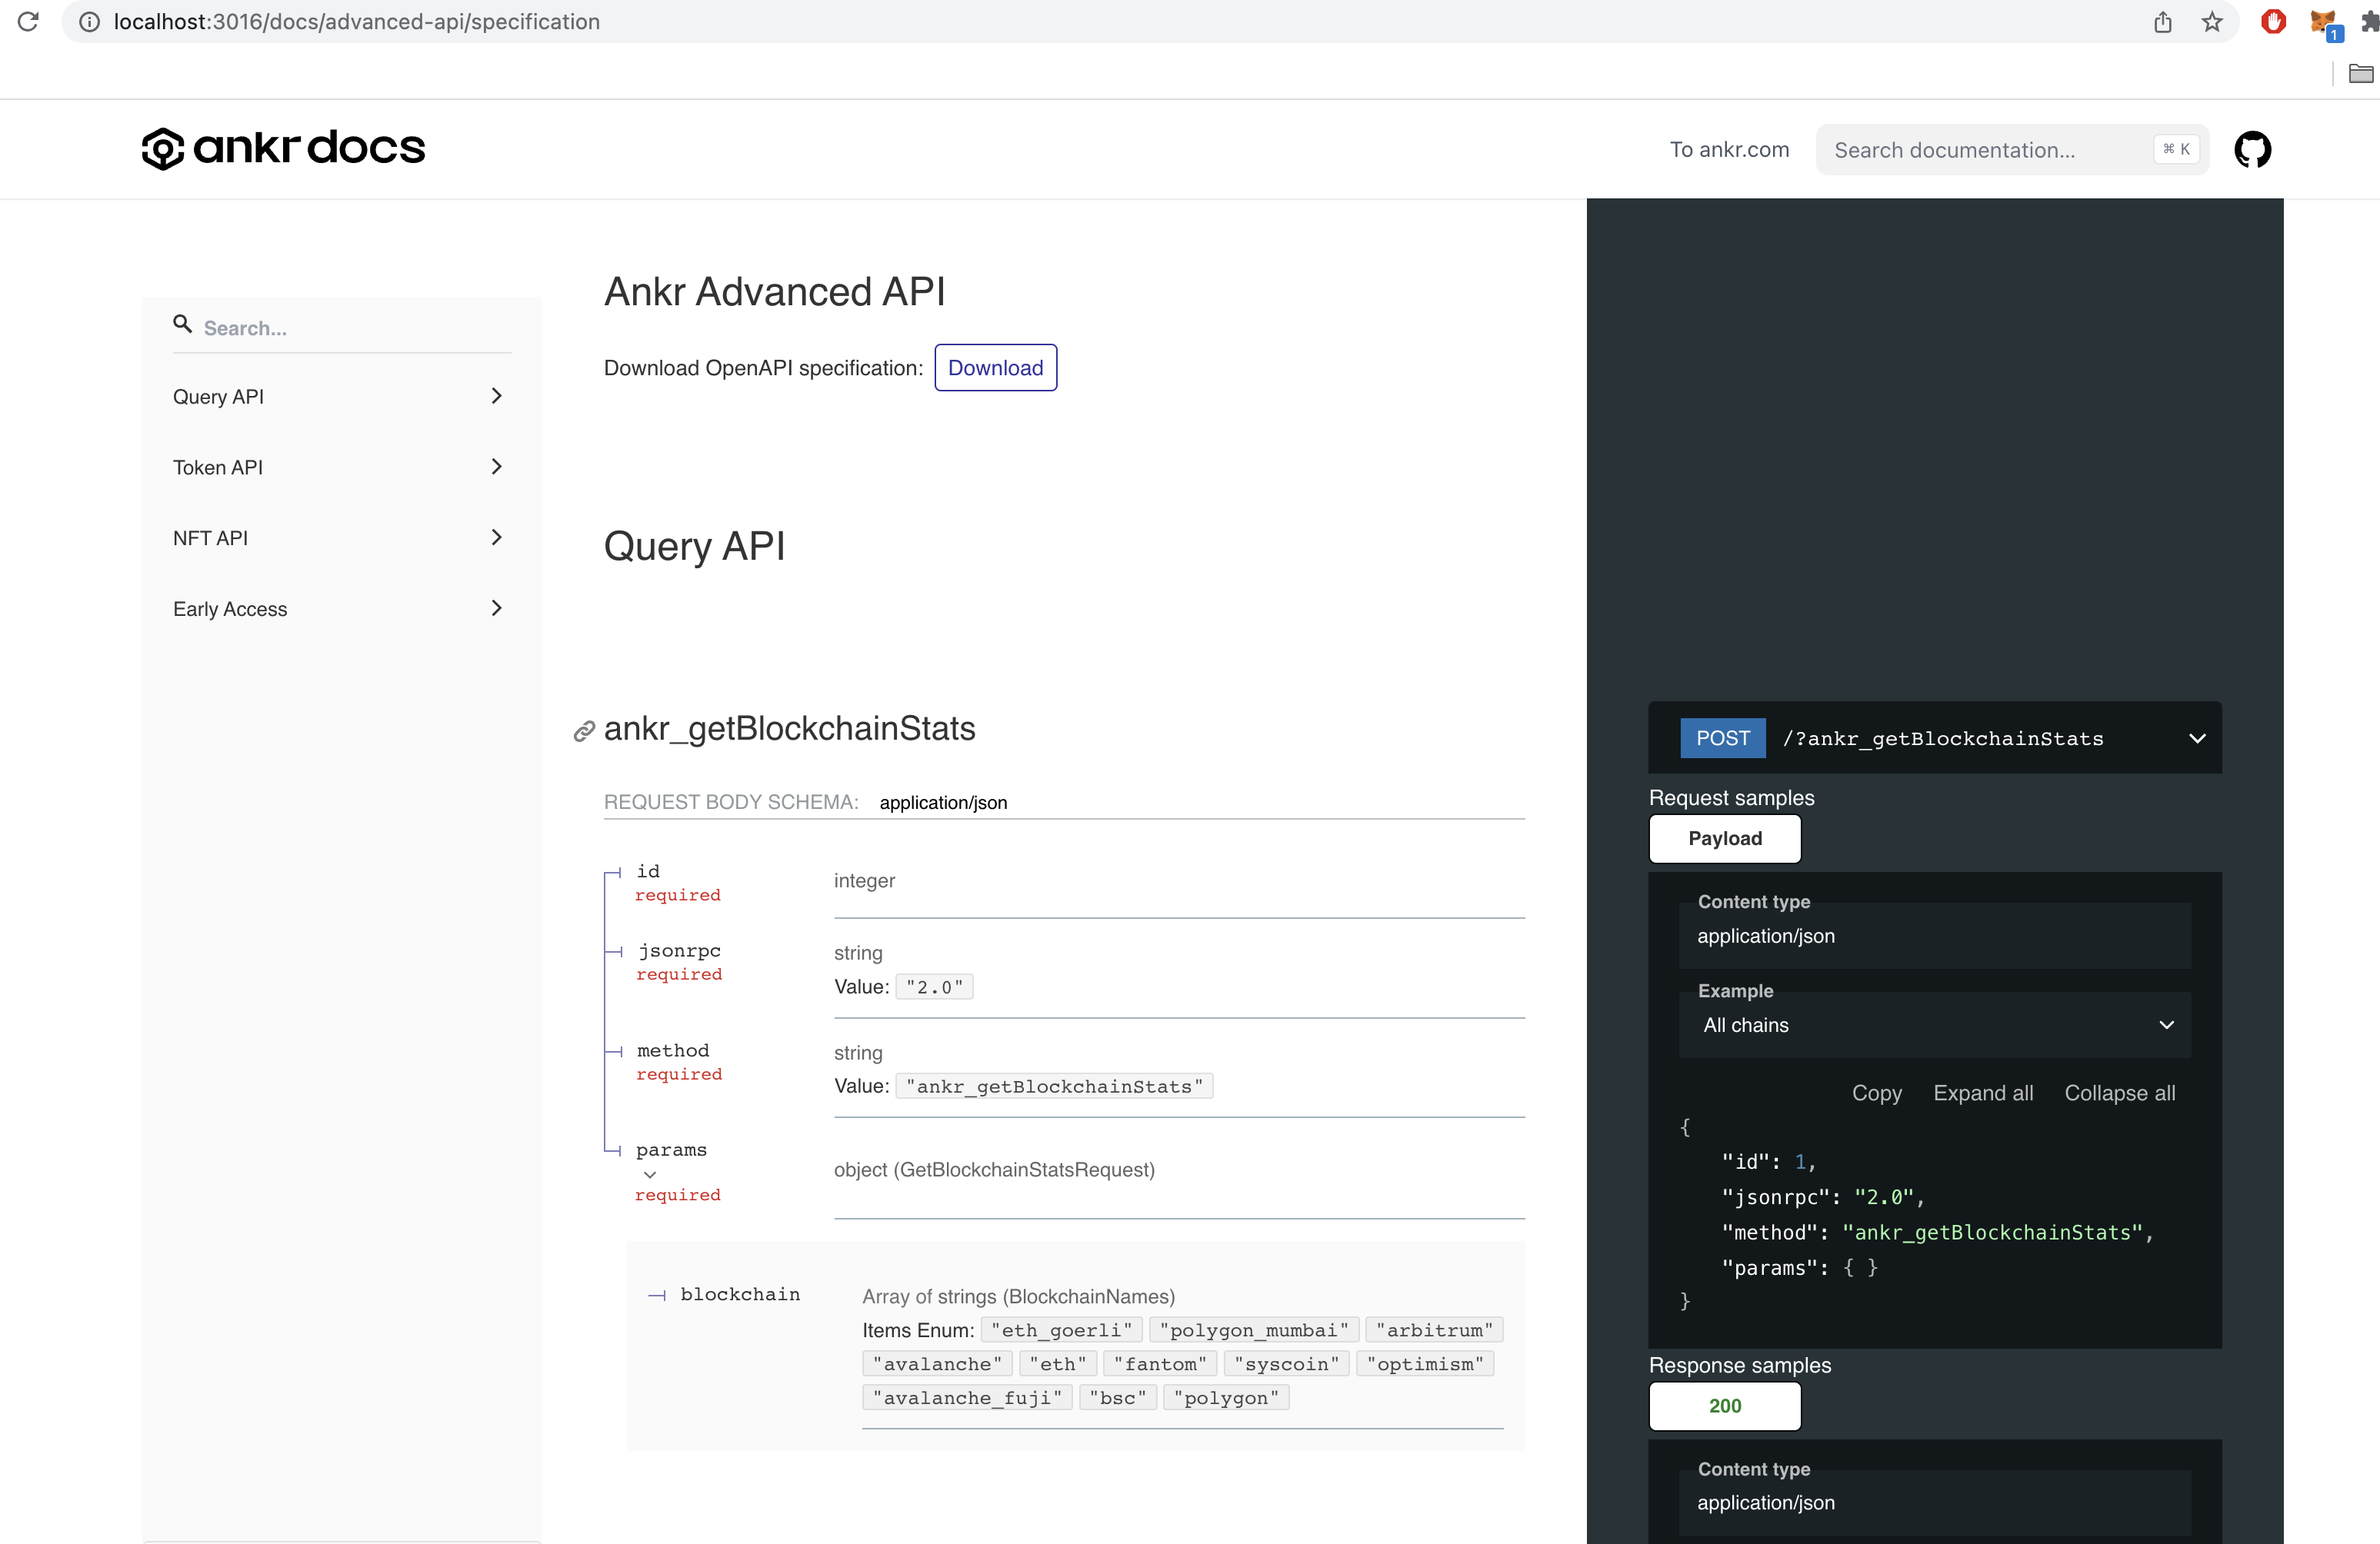Open the GitHub repository icon

click(x=2254, y=149)
